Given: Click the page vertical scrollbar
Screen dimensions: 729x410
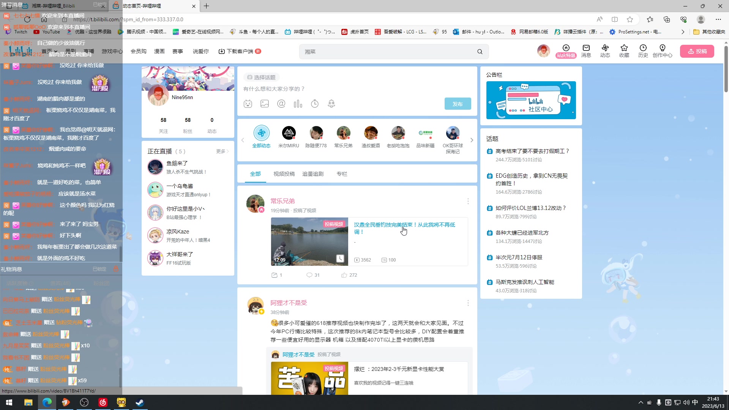Looking at the screenshot, I should click(726, 68).
